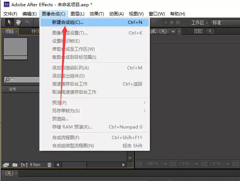The height and width of the screenshot is (181, 240).
Task: Click the Project panel horizontal scrollbar thumb
Action: click(74, 164)
